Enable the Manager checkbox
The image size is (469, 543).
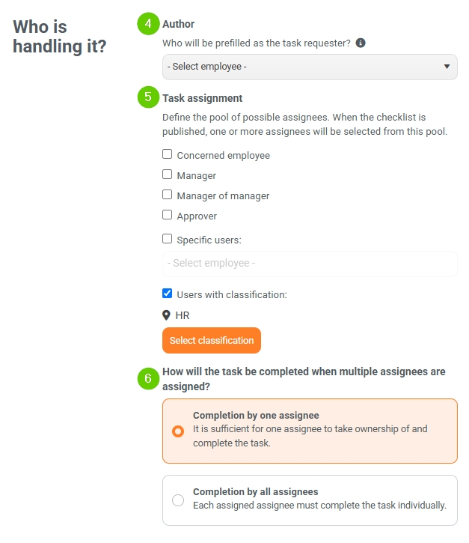point(168,175)
